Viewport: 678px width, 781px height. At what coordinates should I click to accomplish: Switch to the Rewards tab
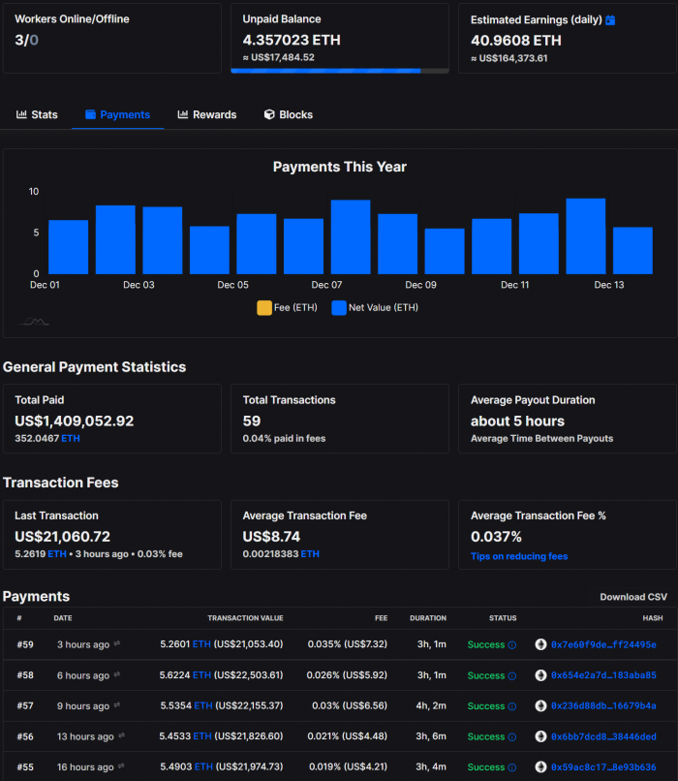[x=206, y=114]
